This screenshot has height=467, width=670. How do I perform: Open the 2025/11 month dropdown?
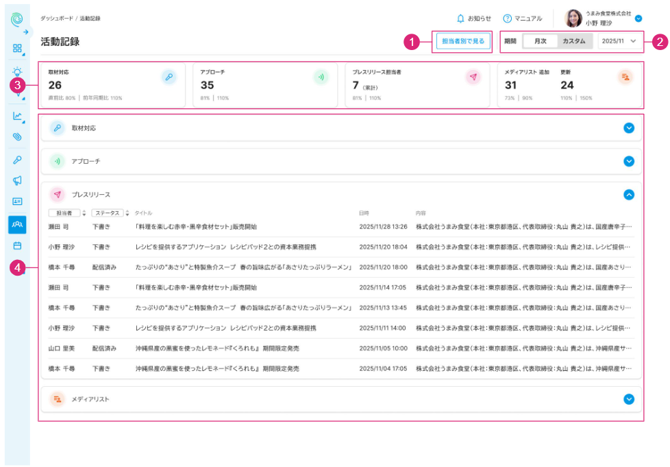[620, 41]
